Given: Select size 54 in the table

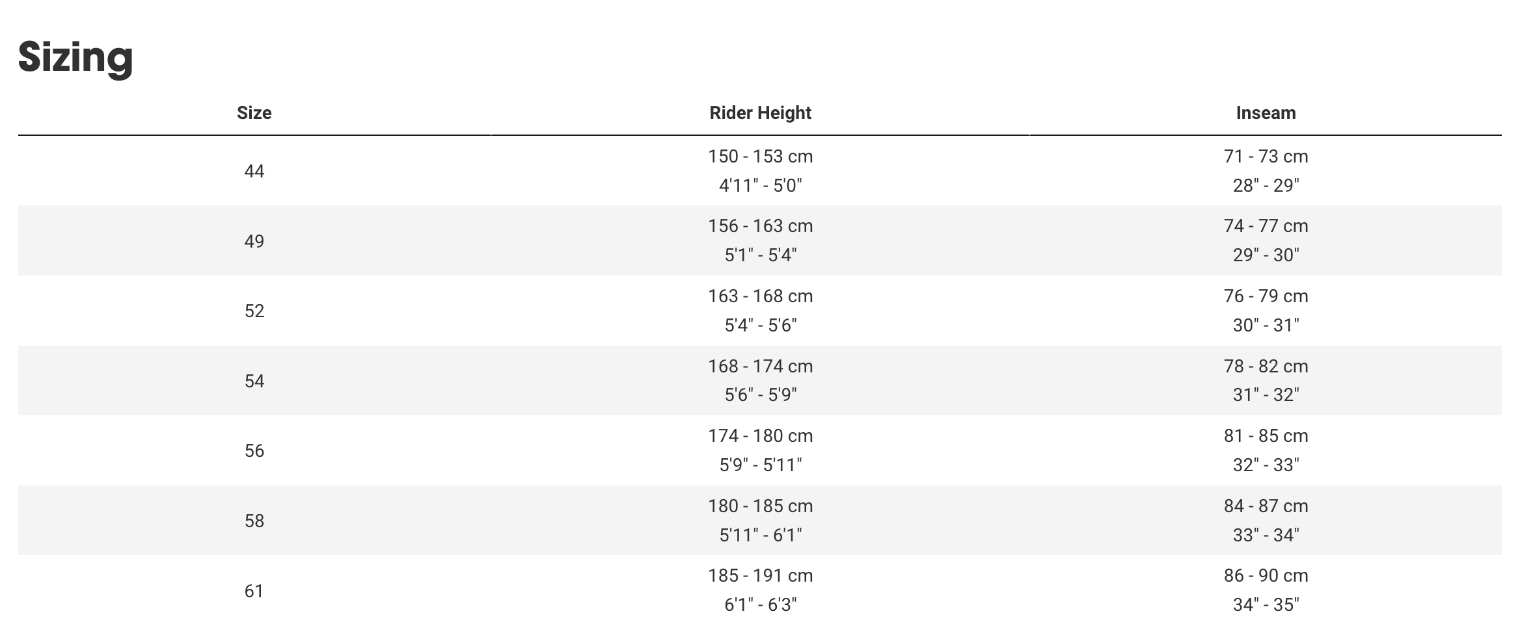Looking at the screenshot, I should 254,381.
